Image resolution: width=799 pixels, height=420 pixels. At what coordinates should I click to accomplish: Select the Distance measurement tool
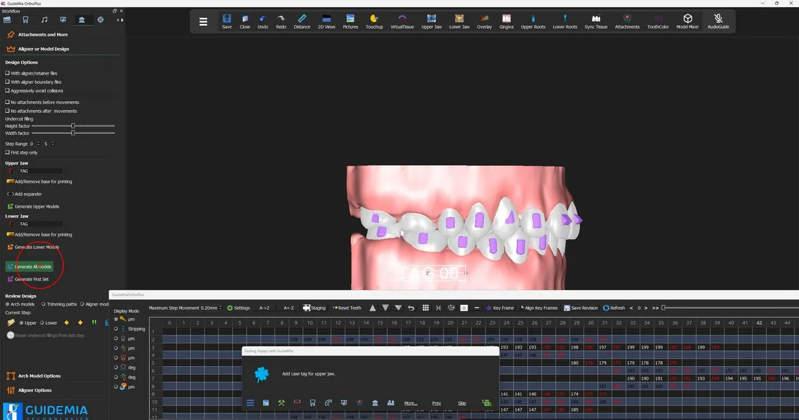[x=302, y=21]
